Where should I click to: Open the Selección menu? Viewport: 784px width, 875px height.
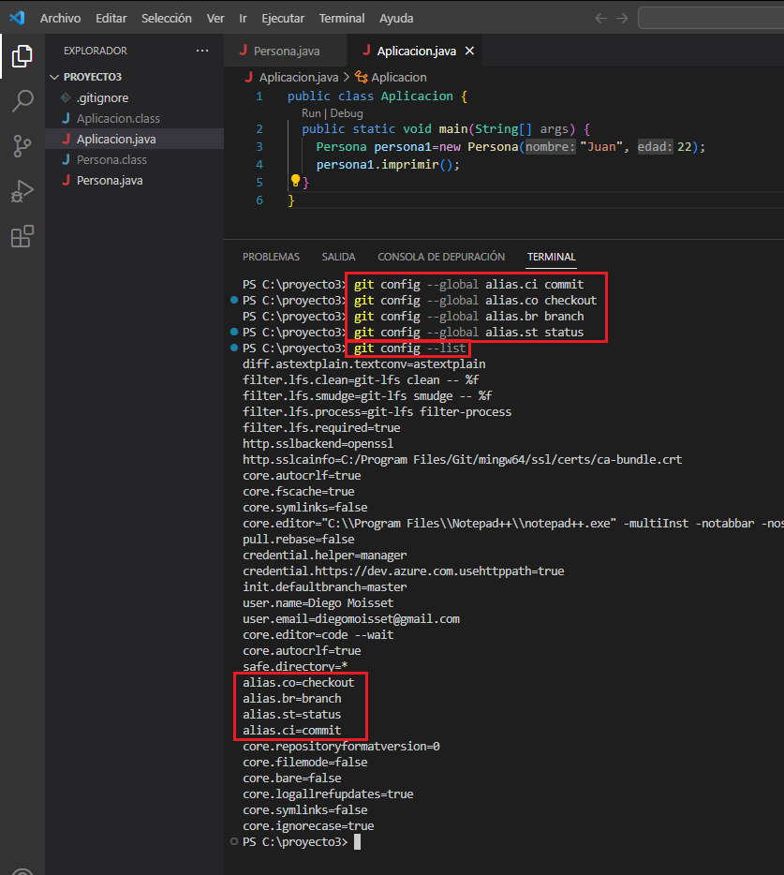pos(167,19)
